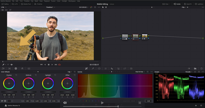Open the Gallery panel

pos(5,4)
